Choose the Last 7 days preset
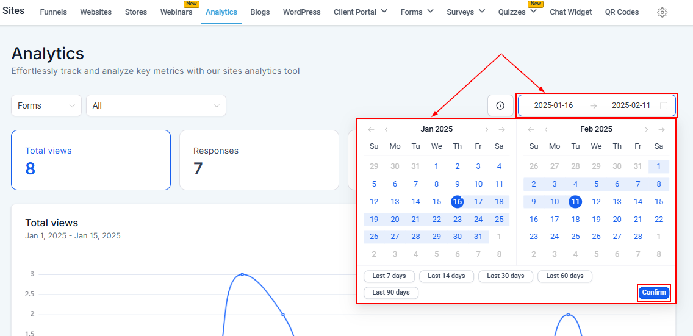693x336 pixels. 389,276
